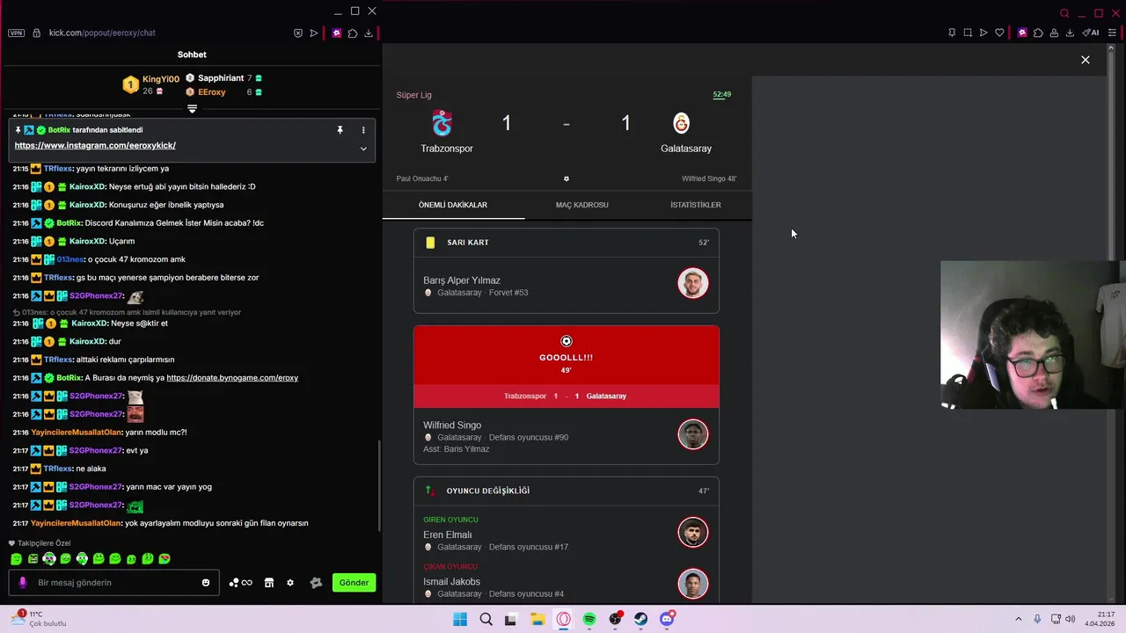Open the emoji picker in message box

(206, 583)
